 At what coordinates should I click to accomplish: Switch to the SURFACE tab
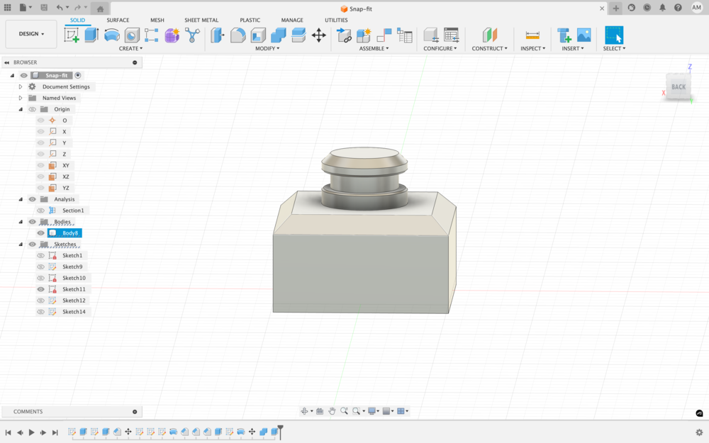(x=118, y=20)
